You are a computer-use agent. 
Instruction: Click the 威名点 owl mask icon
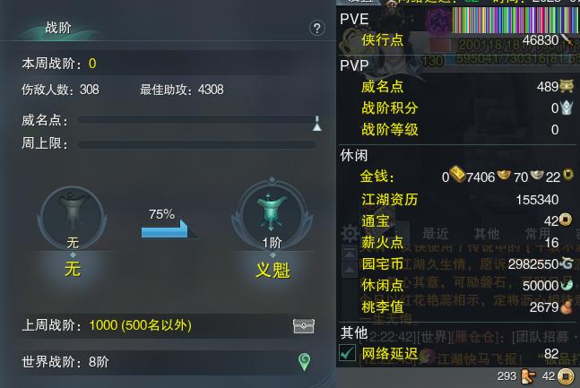coord(567,86)
